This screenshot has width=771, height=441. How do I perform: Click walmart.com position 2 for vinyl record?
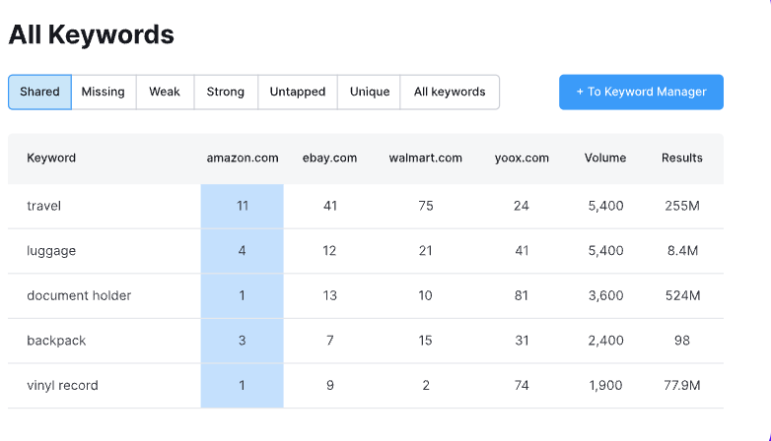(x=426, y=386)
